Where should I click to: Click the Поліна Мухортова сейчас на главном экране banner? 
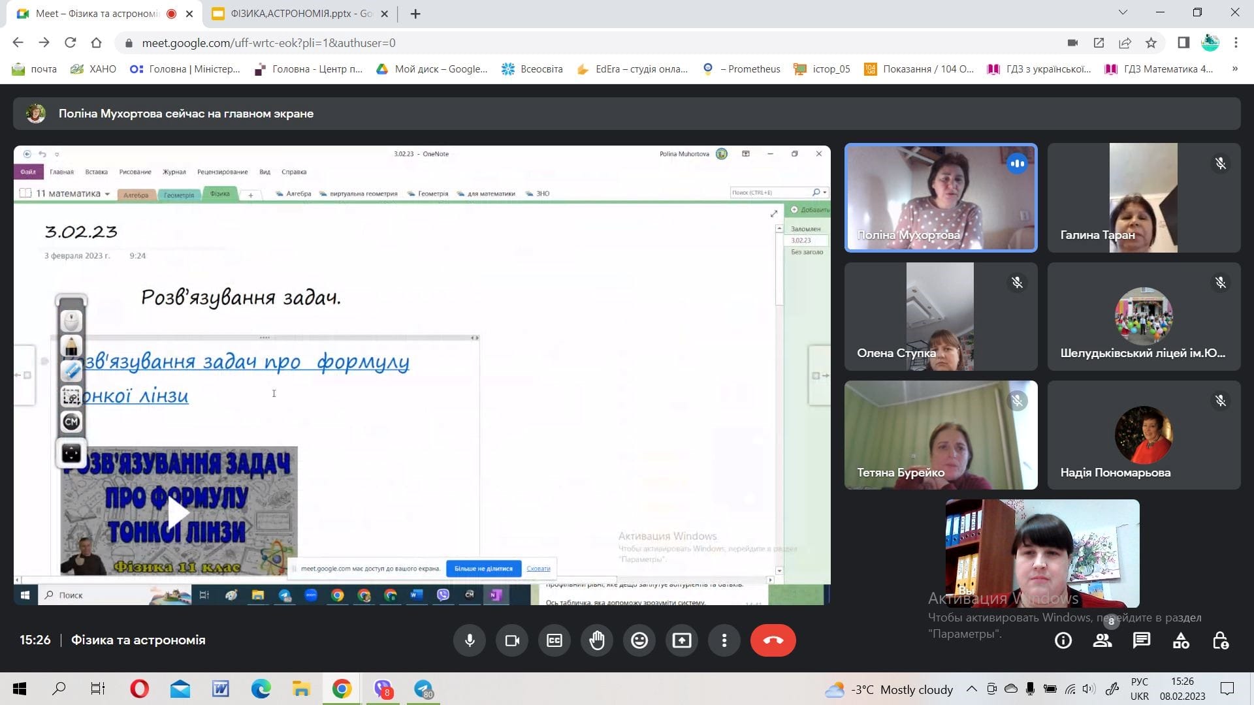(626, 114)
